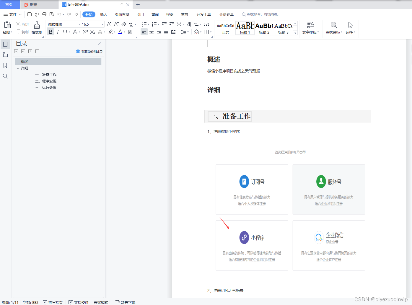This screenshot has width=412, height=305.
Task: Open the chapter navigation icon in sidebar
Action: [5, 55]
